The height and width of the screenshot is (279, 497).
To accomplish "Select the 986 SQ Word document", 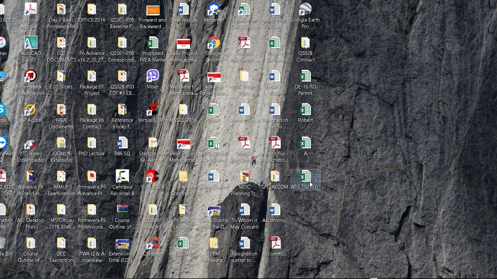I will [122, 143].
